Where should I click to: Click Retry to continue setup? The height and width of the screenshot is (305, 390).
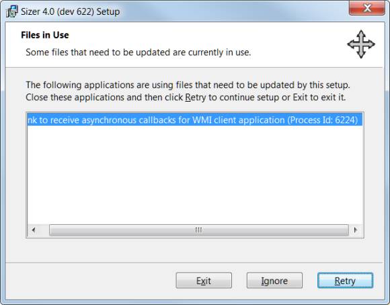tap(345, 281)
